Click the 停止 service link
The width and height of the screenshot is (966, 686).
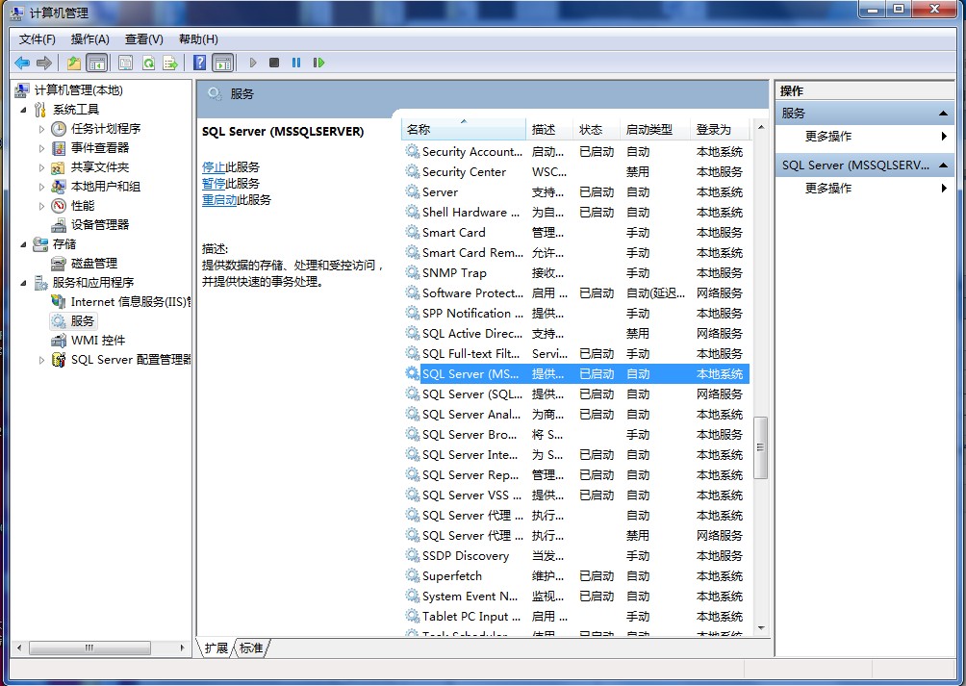(214, 166)
